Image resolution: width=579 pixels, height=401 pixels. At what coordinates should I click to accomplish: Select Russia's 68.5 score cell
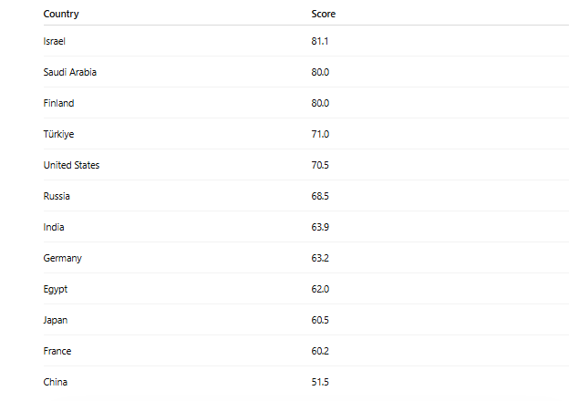coord(320,196)
